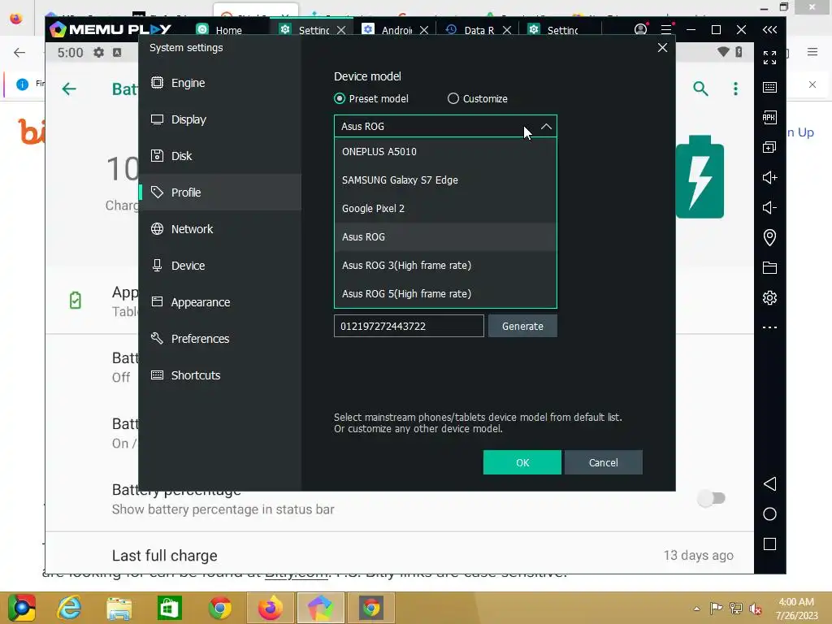Click the IMEI number input field
Viewport: 832px width, 624px height.
coord(409,326)
